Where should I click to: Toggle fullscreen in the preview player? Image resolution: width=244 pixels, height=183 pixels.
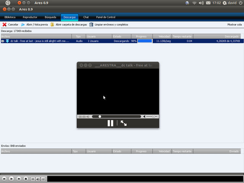point(124,123)
